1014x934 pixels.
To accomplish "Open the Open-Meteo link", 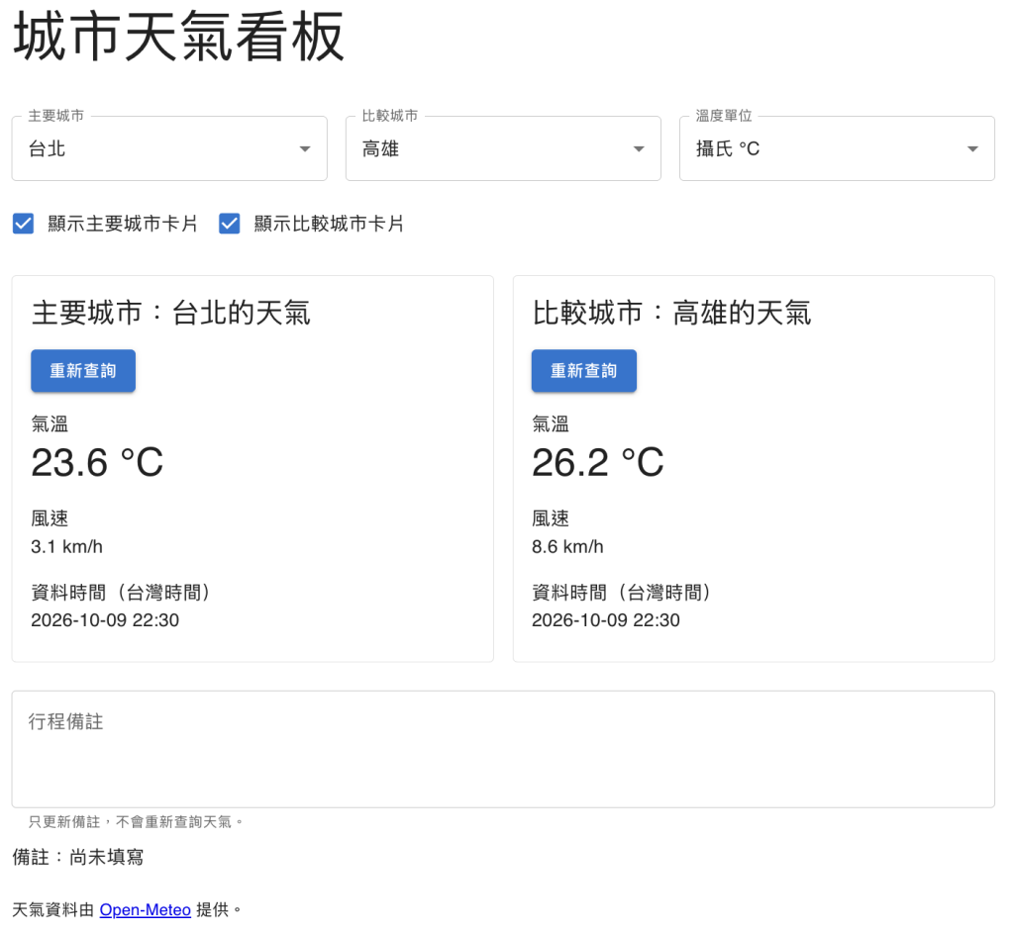I will pyautogui.click(x=145, y=909).
